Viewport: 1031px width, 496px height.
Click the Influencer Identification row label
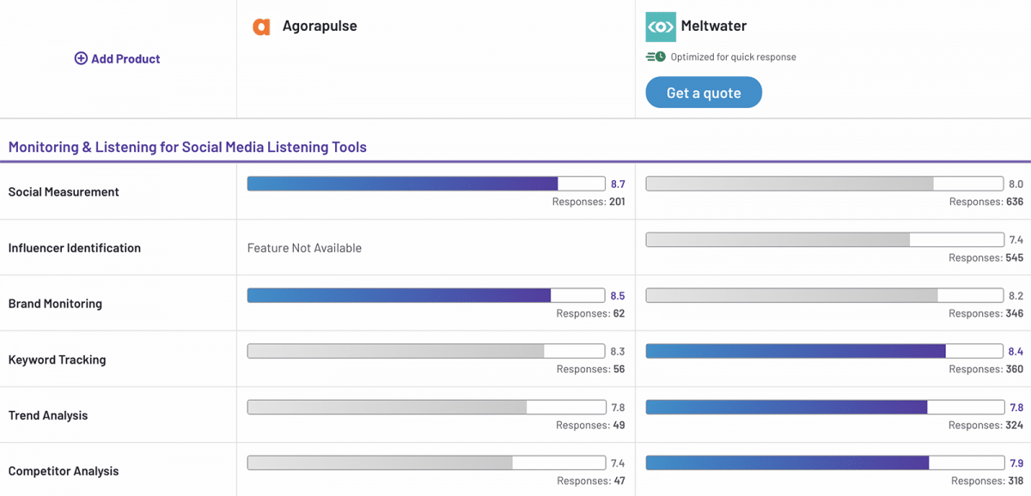pos(75,247)
